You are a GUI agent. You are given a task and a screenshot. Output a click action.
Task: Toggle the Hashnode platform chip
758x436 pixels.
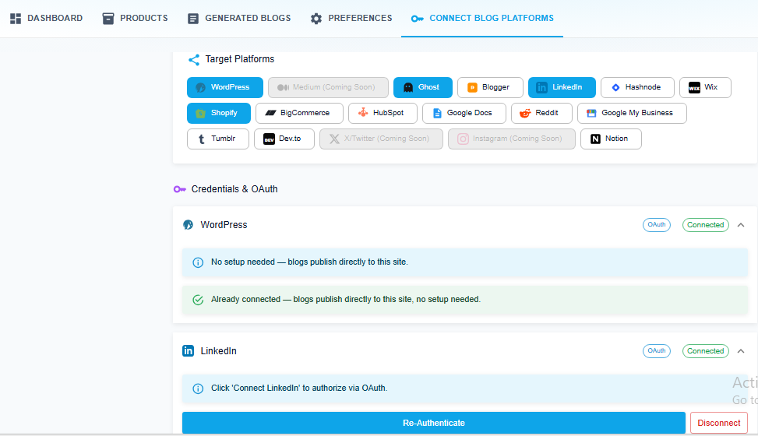click(637, 87)
